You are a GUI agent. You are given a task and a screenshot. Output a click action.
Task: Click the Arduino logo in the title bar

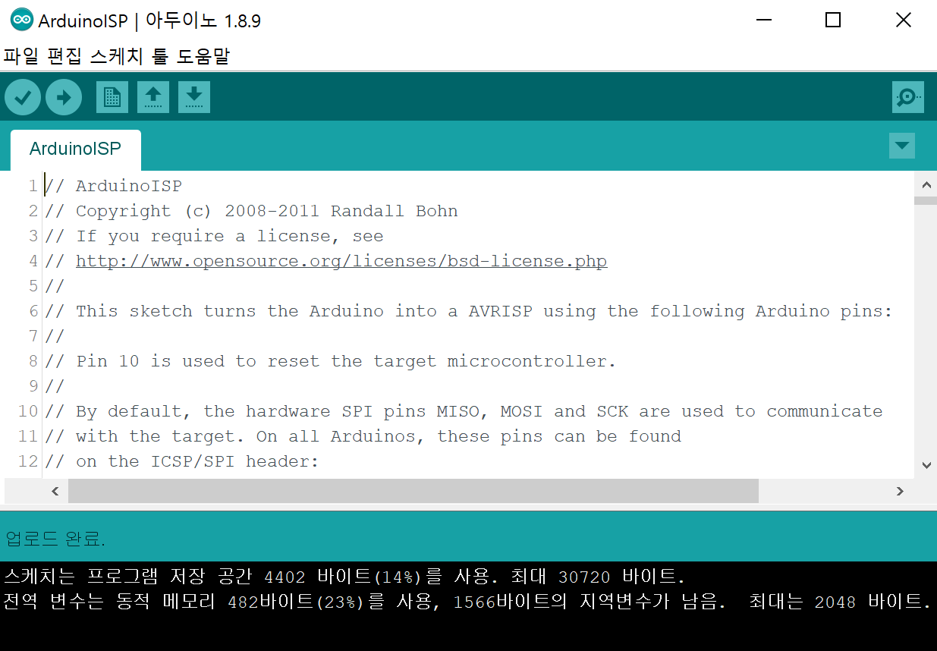coord(22,20)
